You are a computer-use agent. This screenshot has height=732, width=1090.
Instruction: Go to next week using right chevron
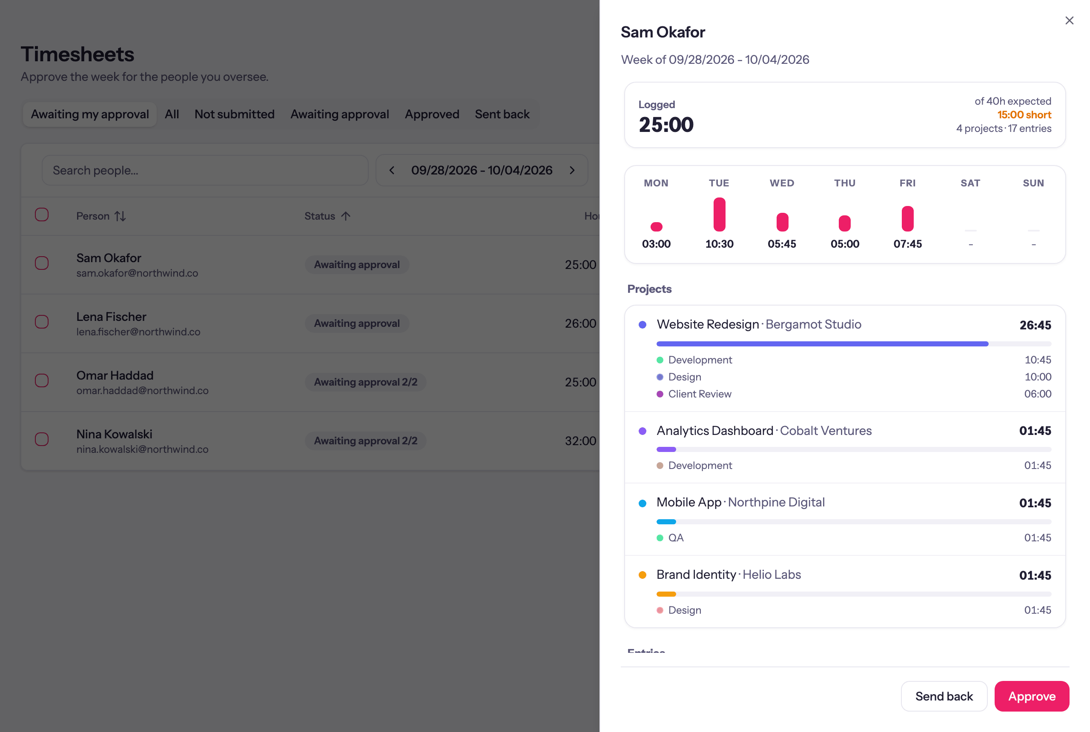pyautogui.click(x=572, y=170)
